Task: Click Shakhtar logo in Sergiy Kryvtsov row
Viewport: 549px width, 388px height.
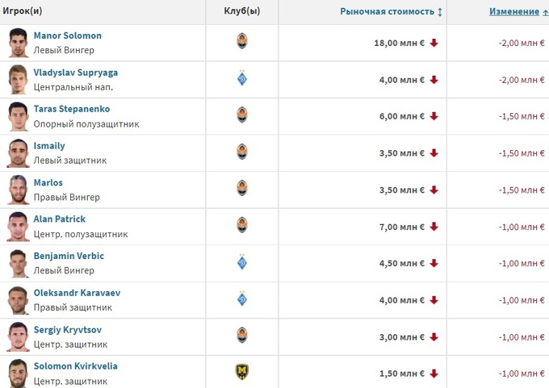Action: tap(241, 336)
